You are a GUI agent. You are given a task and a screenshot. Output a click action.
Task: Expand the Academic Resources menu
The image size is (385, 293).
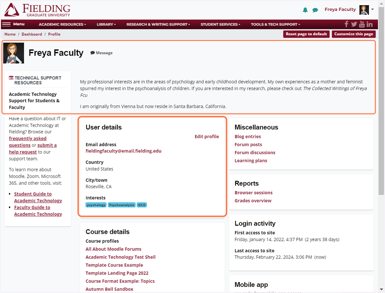[63, 24]
